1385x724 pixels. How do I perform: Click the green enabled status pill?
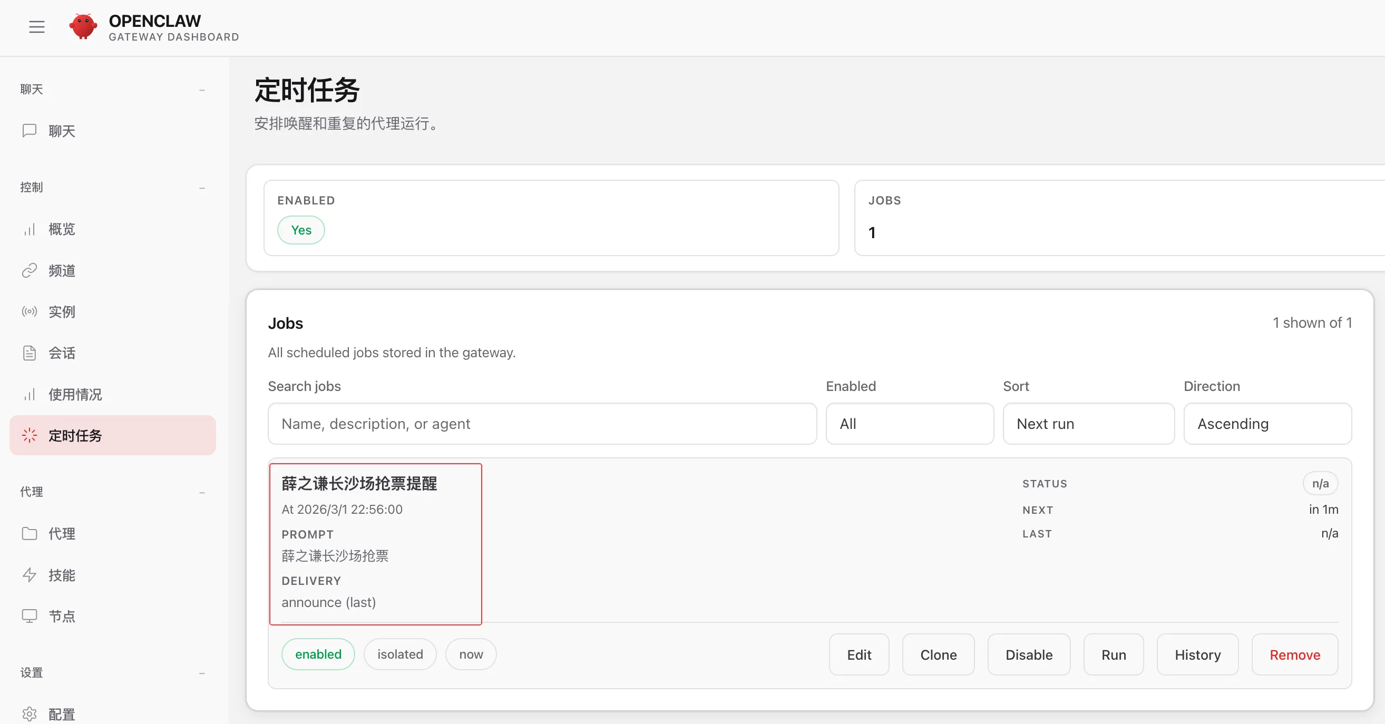coord(318,654)
